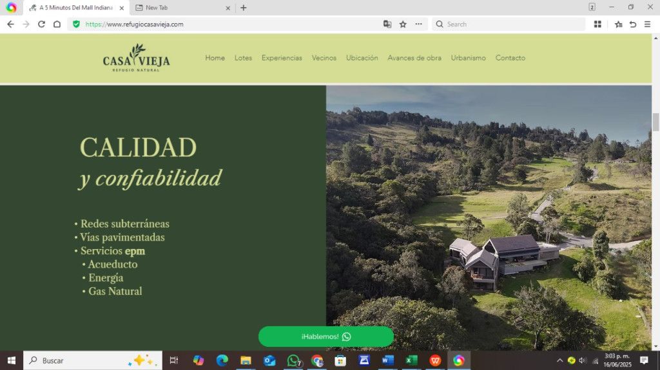Click the 'Energía' list item
This screenshot has height=370, width=660.
(106, 278)
